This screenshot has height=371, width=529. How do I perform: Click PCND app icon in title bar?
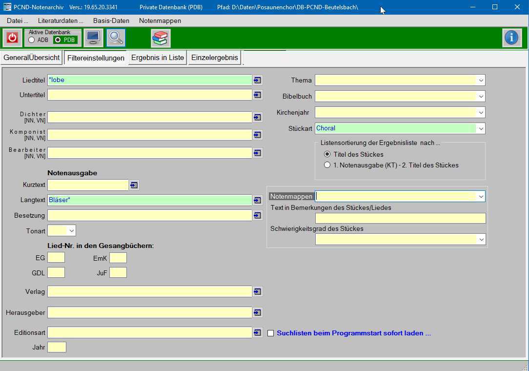pyautogui.click(x=7, y=7)
